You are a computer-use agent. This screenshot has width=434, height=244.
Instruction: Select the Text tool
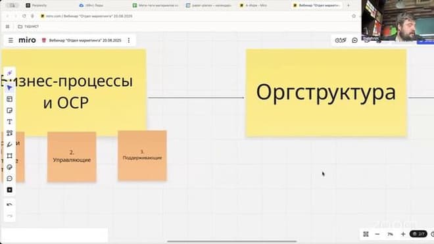click(x=9, y=122)
